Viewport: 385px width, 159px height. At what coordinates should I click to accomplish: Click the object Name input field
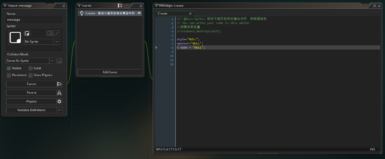click(34, 20)
